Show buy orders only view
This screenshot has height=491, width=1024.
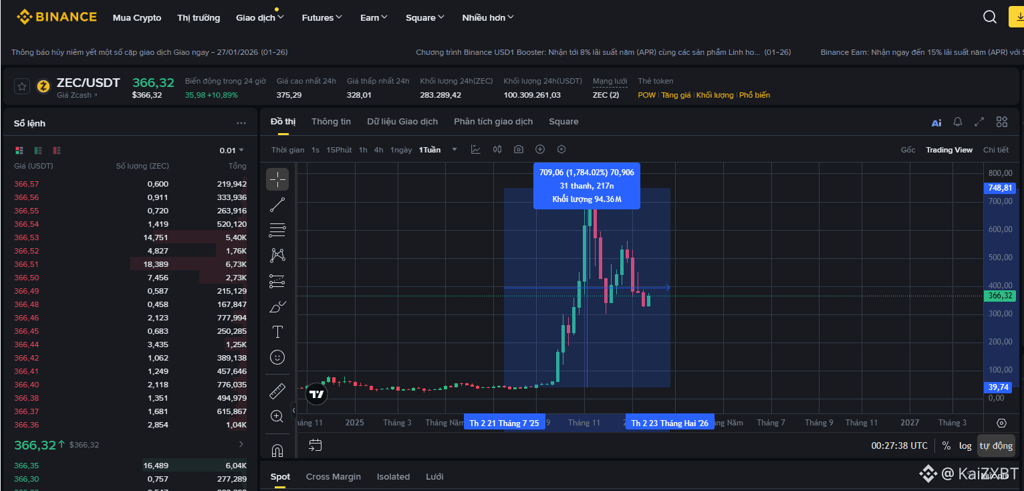[x=38, y=151]
